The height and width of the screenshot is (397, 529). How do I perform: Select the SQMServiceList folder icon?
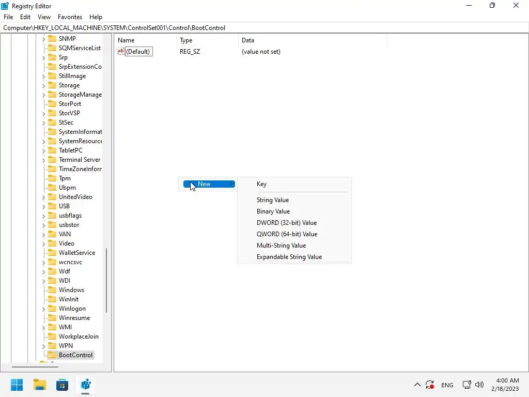pyautogui.click(x=52, y=48)
